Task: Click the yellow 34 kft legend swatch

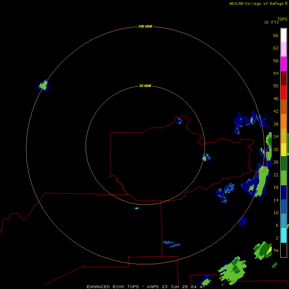Action: pos(284,149)
